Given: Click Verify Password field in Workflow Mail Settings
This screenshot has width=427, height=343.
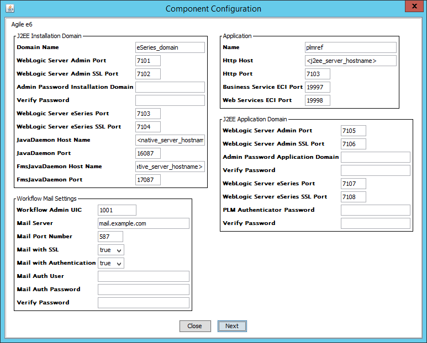Looking at the screenshot, I should pyautogui.click(x=144, y=303).
